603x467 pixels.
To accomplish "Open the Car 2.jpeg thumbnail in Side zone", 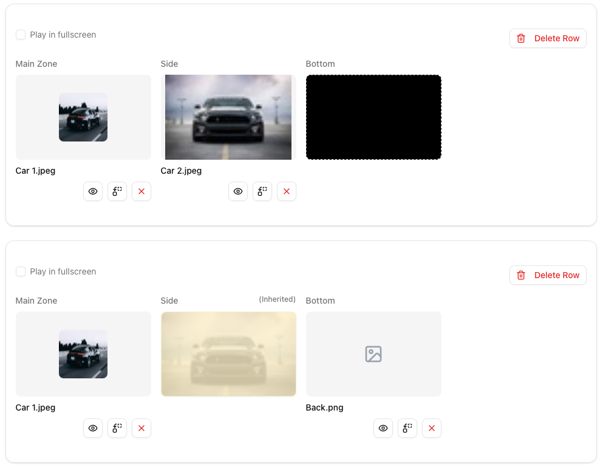I will click(x=228, y=117).
